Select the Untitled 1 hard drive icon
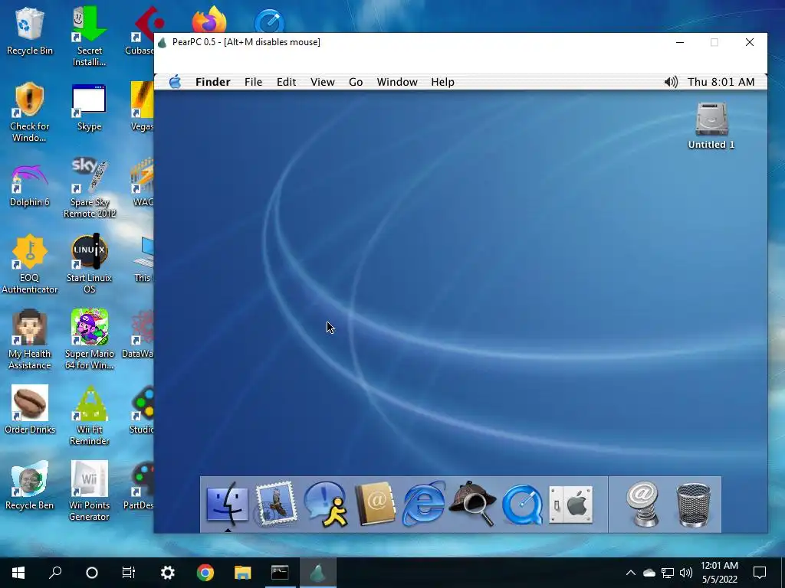This screenshot has height=588, width=785. pos(711,126)
